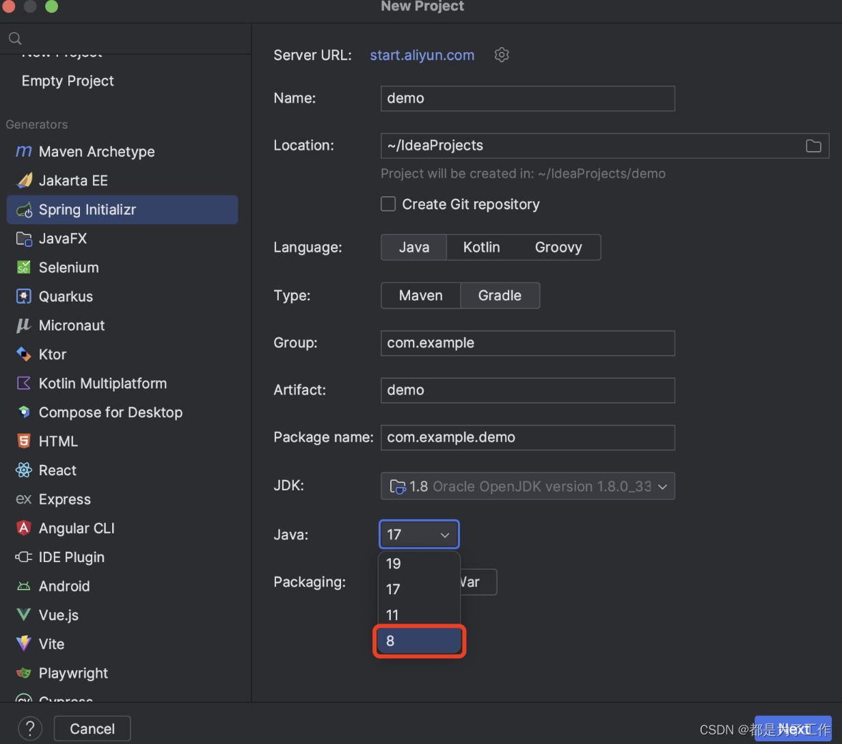Click the Vite lightning icon
Image resolution: width=842 pixels, height=744 pixels.
[x=24, y=644]
